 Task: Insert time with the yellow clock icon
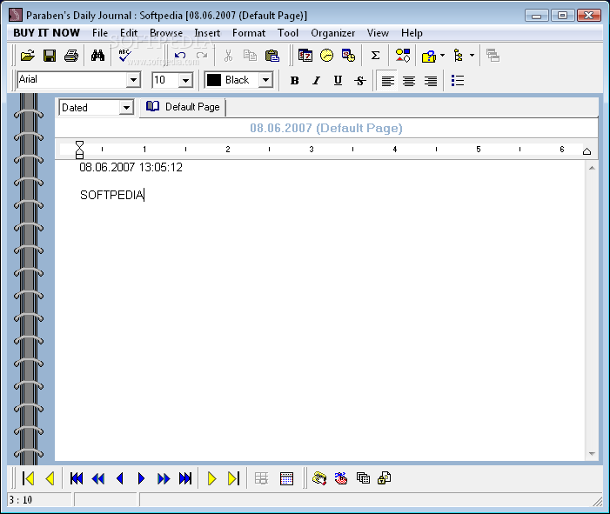click(327, 56)
